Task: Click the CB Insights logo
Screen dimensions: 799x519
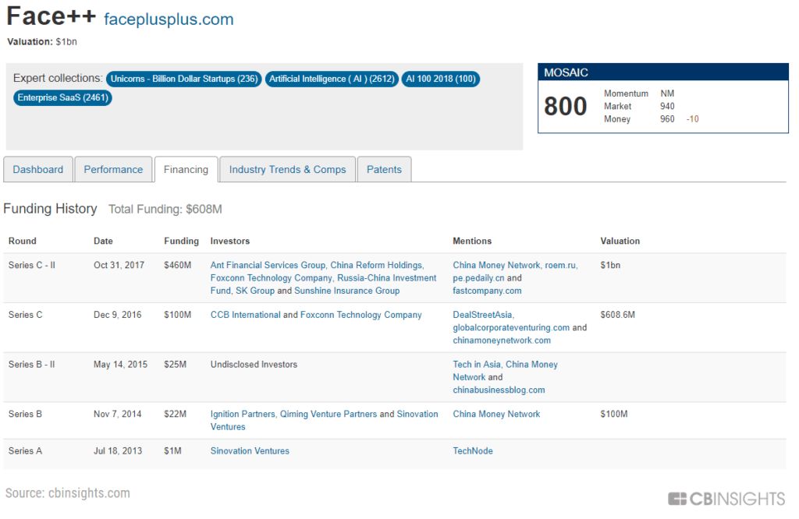Action: coord(726,500)
